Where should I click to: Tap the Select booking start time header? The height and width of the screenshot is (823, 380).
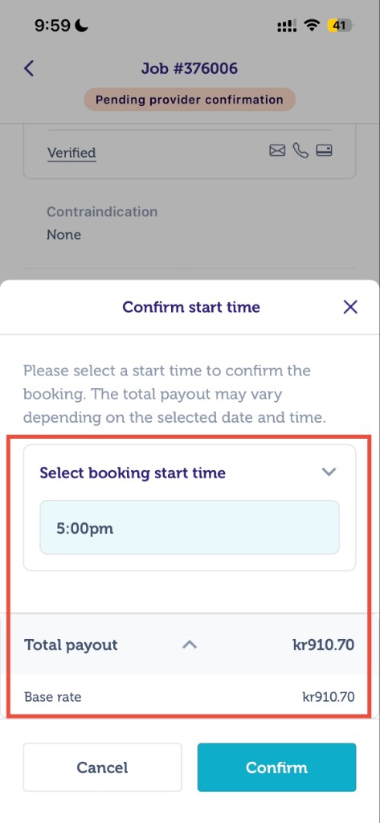point(133,473)
